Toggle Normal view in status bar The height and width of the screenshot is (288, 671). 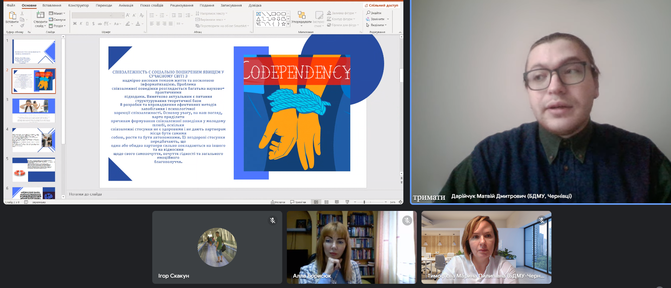tap(316, 202)
